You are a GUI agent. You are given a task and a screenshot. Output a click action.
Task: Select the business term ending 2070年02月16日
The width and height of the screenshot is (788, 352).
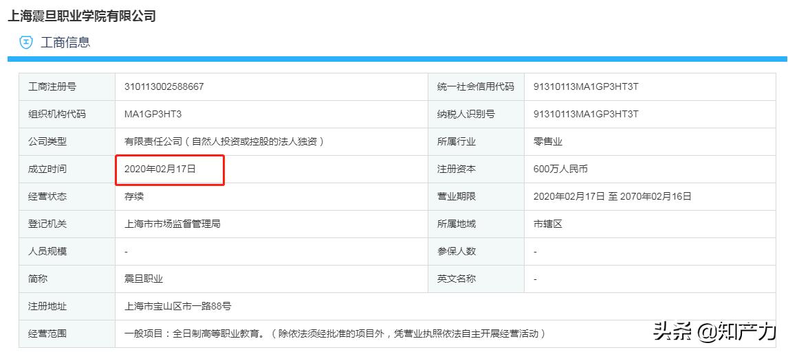[612, 196]
